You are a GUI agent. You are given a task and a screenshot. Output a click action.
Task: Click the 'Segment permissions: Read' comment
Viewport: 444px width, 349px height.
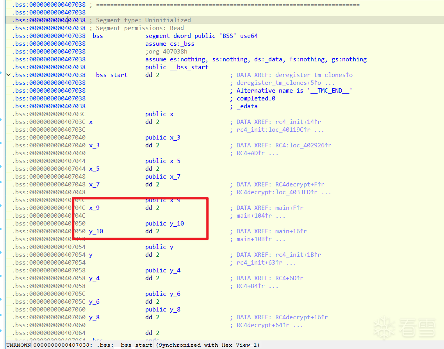coord(137,28)
